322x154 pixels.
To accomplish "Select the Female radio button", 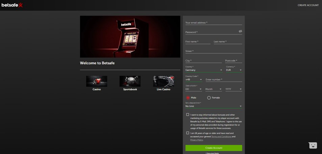I will coord(209,98).
